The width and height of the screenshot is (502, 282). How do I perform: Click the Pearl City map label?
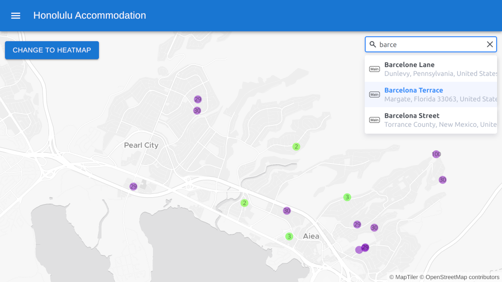tap(141, 145)
